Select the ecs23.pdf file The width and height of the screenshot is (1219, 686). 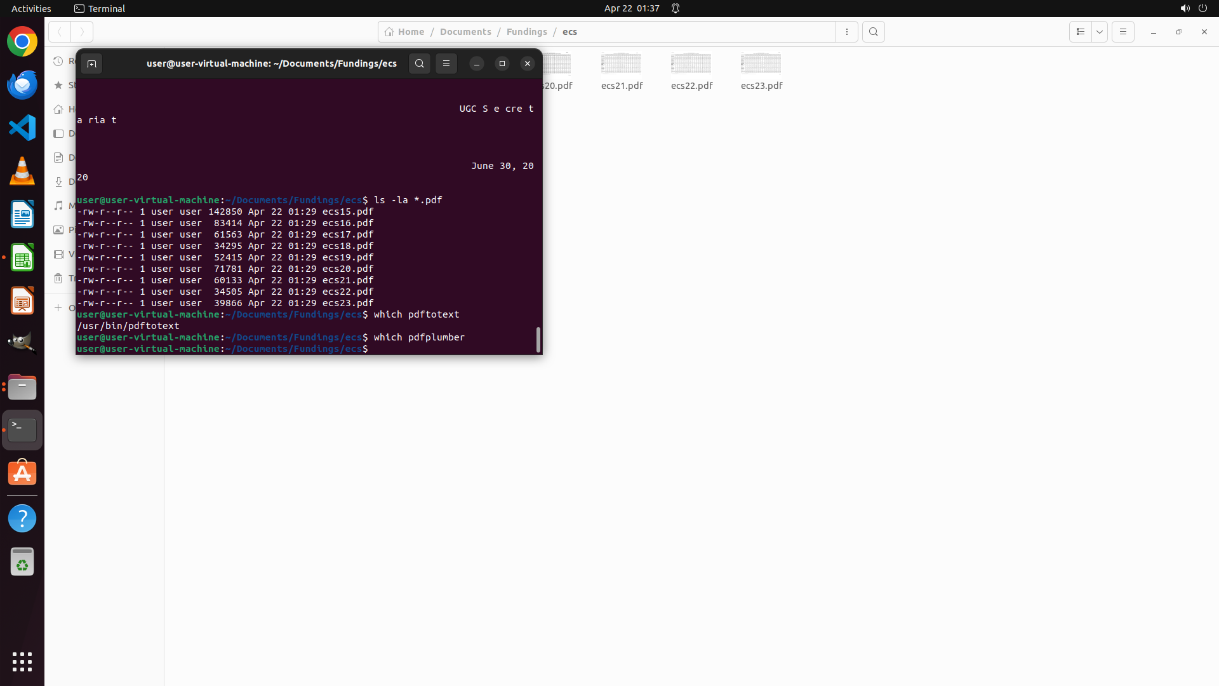click(761, 70)
